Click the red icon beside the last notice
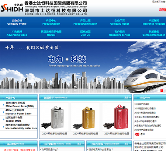Viewport: 166px width, 151px height. click(x=137, y=134)
